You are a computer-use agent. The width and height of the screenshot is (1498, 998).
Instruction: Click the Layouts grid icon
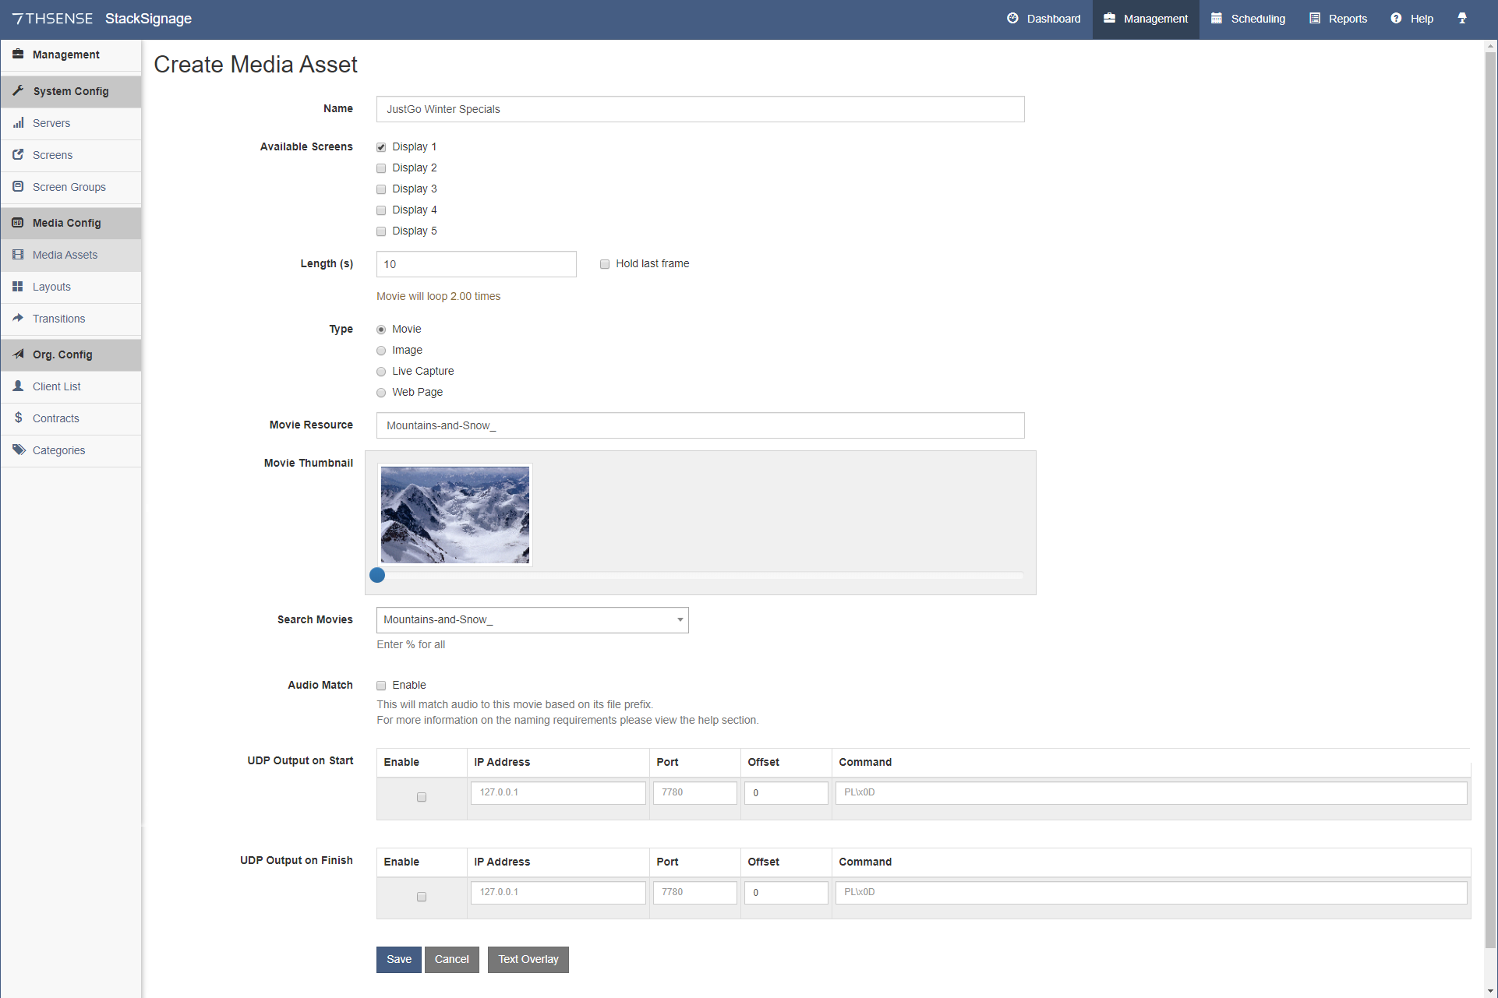click(18, 287)
